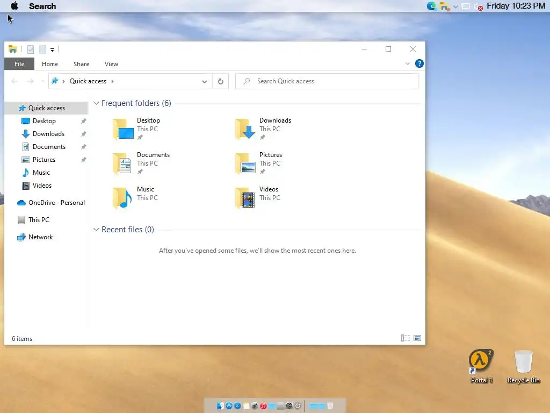
Task: Click the pin icon beside Desktop in sidebar
Action: (x=83, y=121)
